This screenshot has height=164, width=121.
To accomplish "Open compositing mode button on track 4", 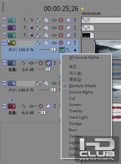I will coord(62,50).
